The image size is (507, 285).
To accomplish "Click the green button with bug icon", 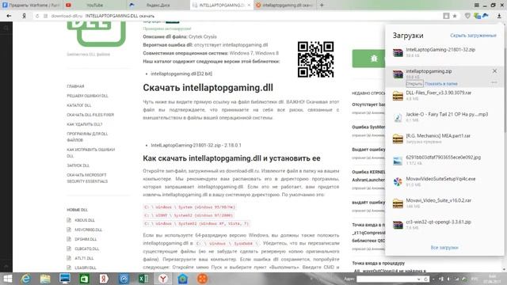I will (368, 59).
